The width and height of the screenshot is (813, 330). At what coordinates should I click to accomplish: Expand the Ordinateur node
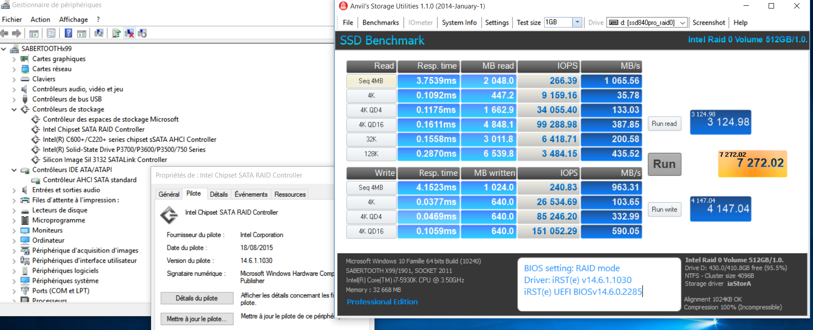click(14, 241)
